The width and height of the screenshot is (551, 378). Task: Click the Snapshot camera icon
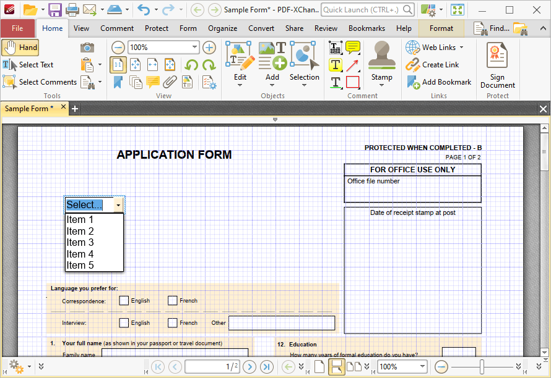click(x=87, y=48)
